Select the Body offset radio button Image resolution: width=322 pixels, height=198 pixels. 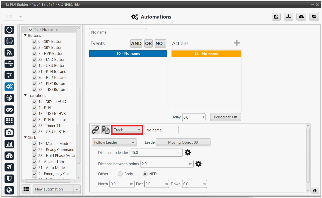120,174
